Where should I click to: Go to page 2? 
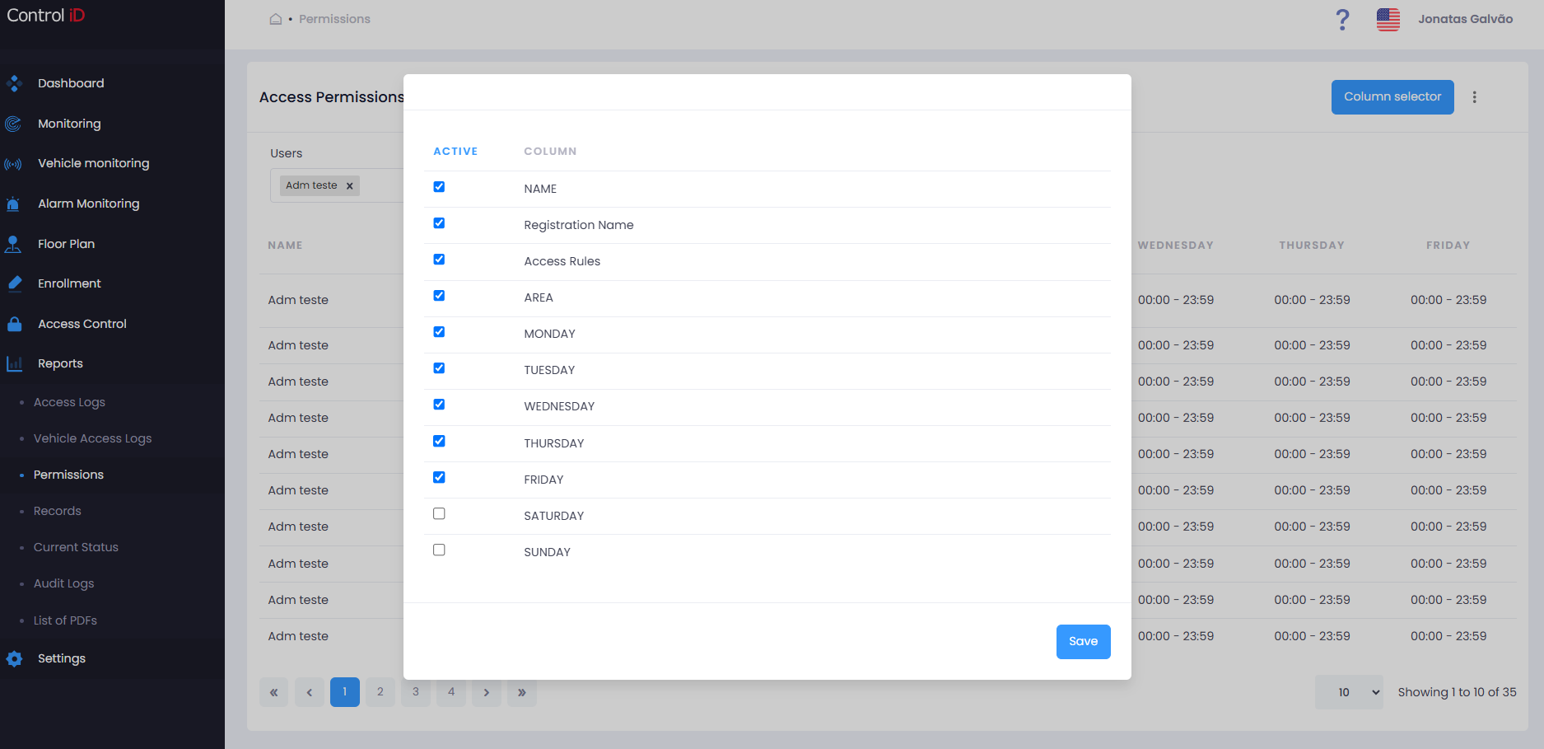[x=380, y=692]
